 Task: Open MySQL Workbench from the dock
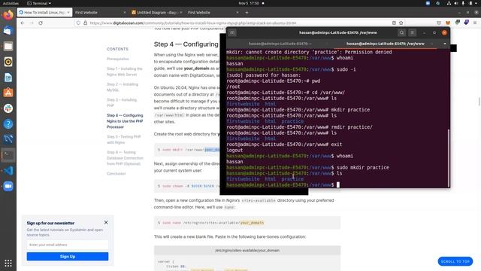8,139
